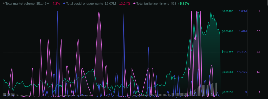Image resolution: width=268 pixels, height=99 pixels.
Task: Select the 15.07M social engagements value
Action: (110, 3)
